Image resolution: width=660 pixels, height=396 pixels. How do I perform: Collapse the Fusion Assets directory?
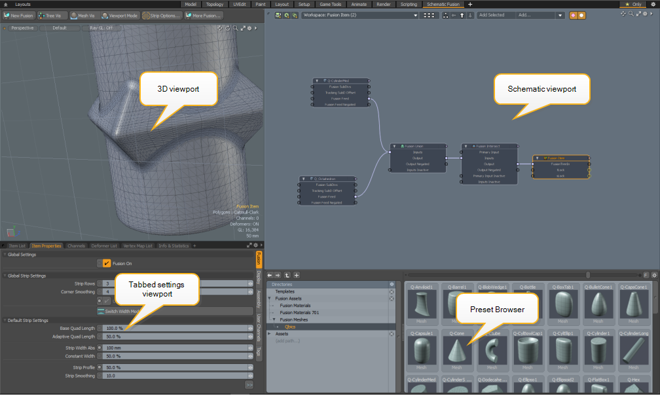click(x=269, y=298)
